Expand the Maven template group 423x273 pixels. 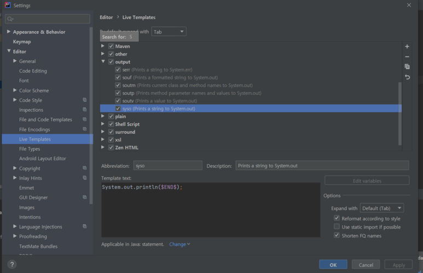[x=103, y=46]
